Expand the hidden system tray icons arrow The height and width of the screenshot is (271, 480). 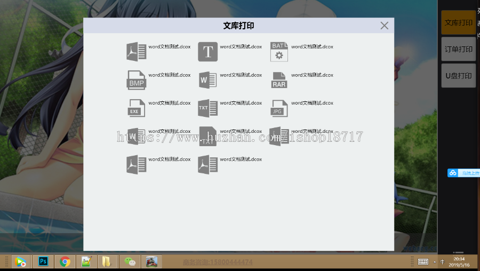click(x=435, y=262)
